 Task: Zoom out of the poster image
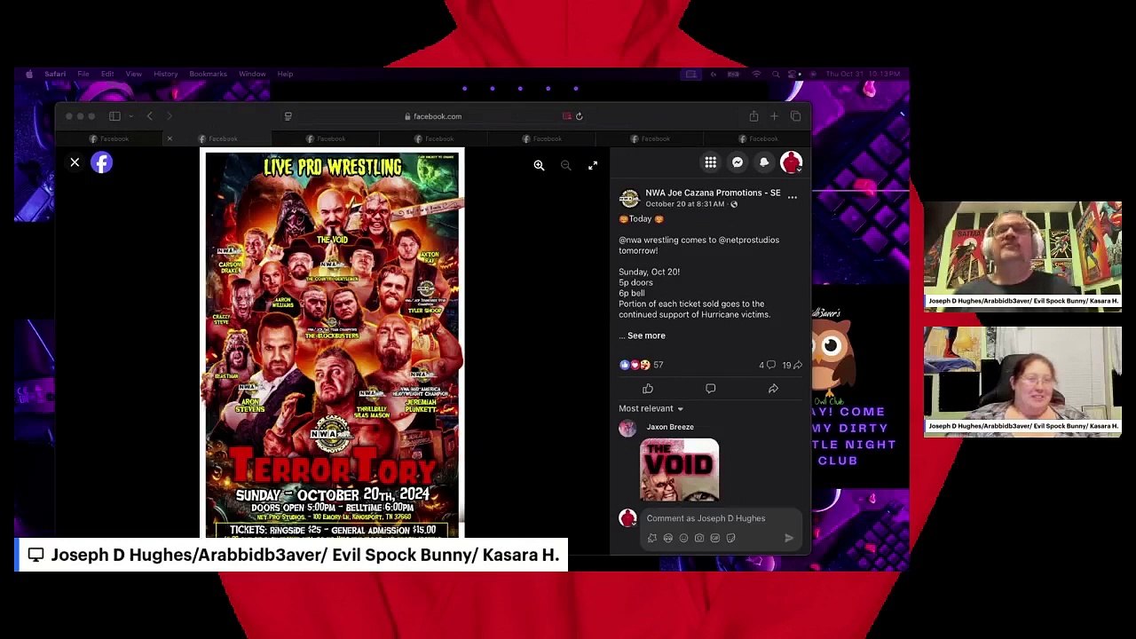pos(565,165)
